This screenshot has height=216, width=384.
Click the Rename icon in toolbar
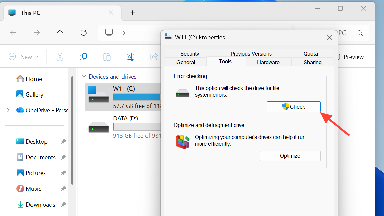click(130, 57)
